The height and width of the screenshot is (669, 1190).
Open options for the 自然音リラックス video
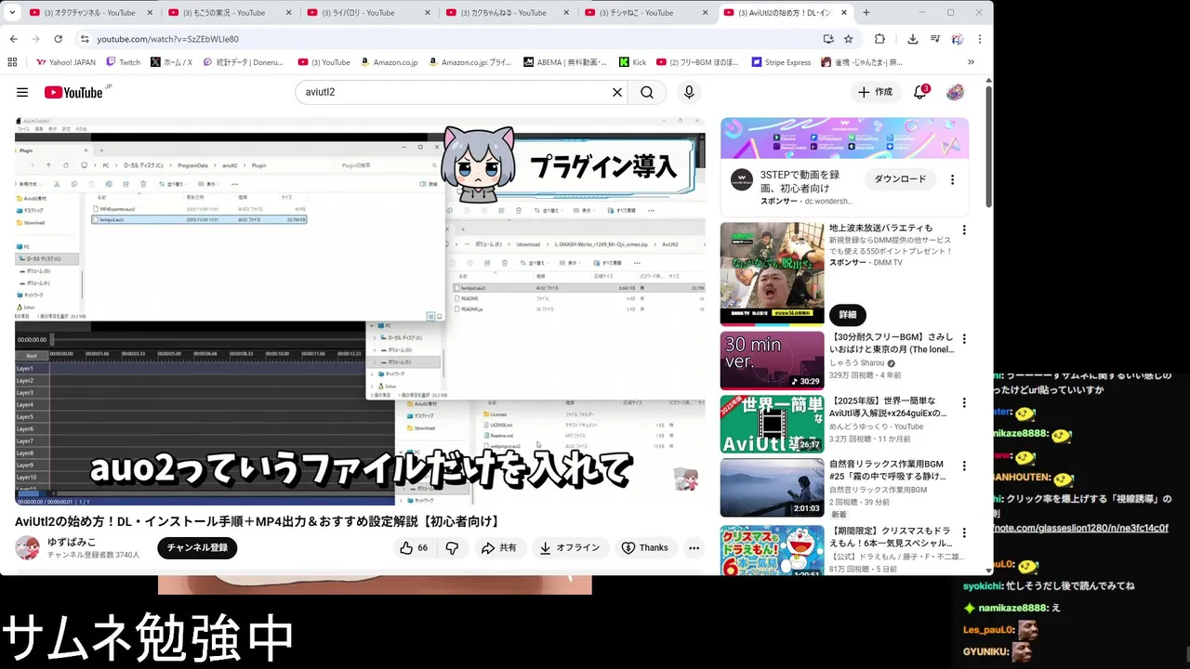point(964,466)
